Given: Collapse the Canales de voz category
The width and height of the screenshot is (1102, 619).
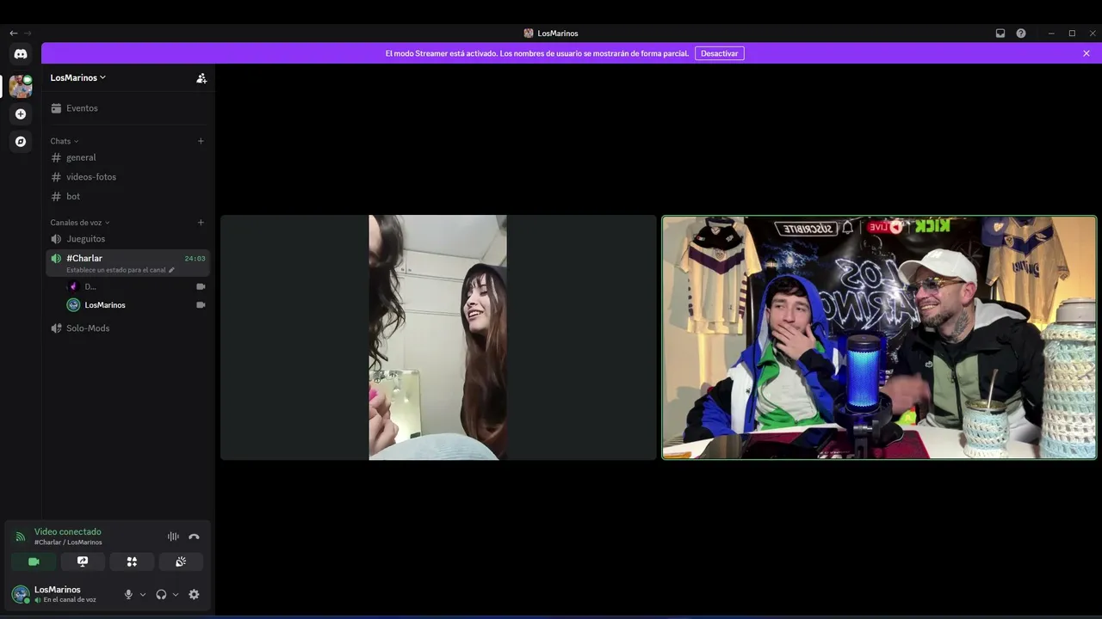Looking at the screenshot, I should tap(80, 223).
